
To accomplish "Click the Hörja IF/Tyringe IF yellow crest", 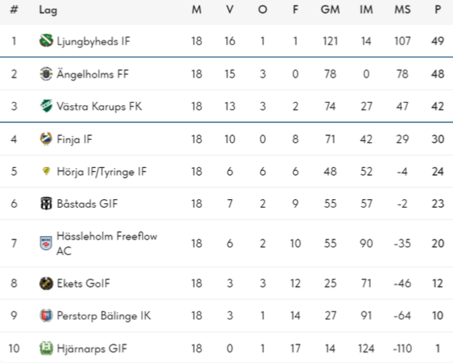I will click(46, 171).
